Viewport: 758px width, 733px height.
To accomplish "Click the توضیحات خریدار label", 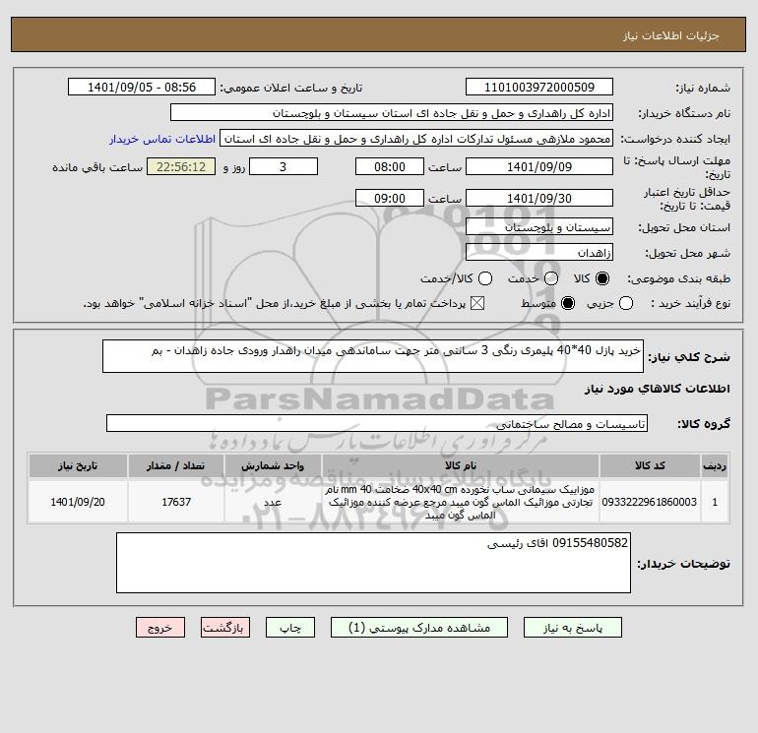I will [x=684, y=564].
